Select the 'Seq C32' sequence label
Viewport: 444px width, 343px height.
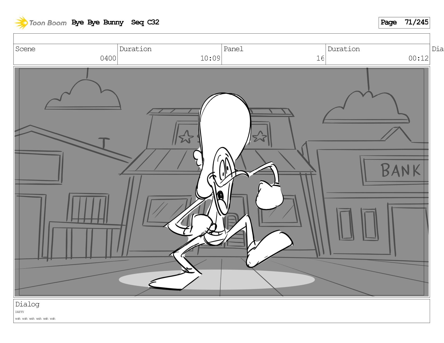click(x=145, y=22)
